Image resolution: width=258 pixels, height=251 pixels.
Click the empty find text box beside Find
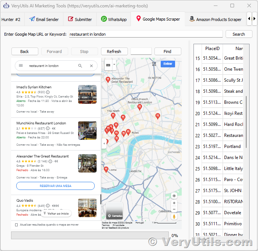(x=141, y=51)
